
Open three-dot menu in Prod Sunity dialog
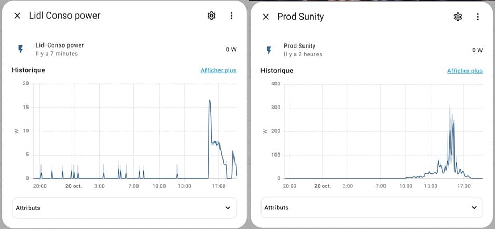pyautogui.click(x=478, y=17)
